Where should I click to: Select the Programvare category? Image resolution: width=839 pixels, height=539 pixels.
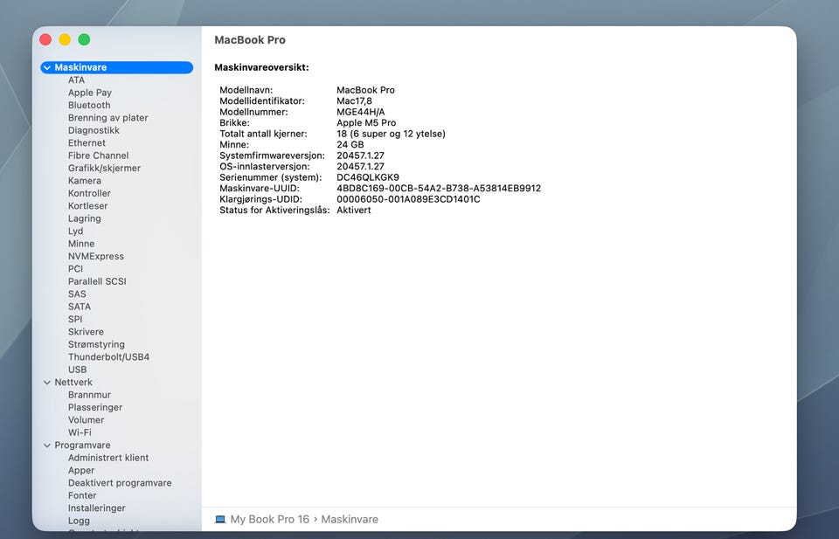pos(82,446)
